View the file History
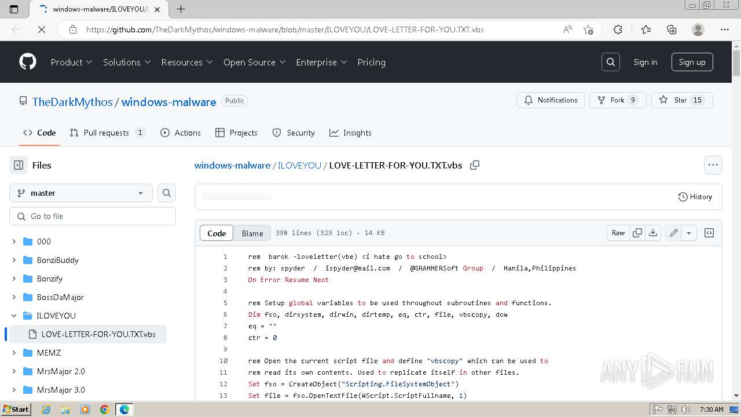This screenshot has width=741, height=417. coord(695,197)
